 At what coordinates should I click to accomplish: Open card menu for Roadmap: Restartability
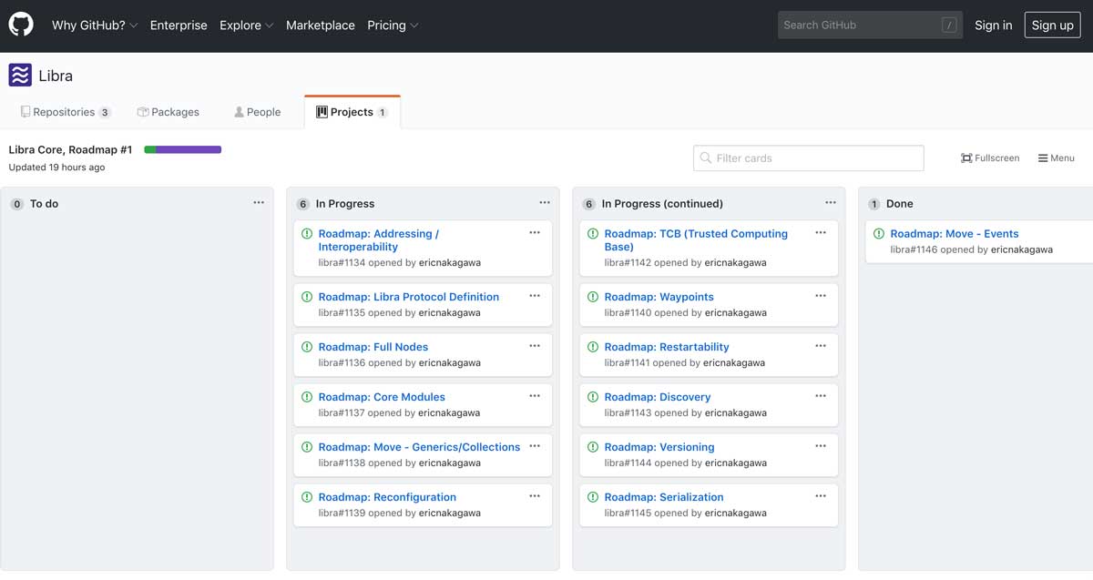coord(821,346)
